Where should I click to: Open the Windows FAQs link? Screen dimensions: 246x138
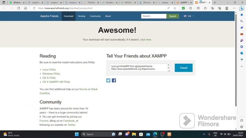[51, 74]
